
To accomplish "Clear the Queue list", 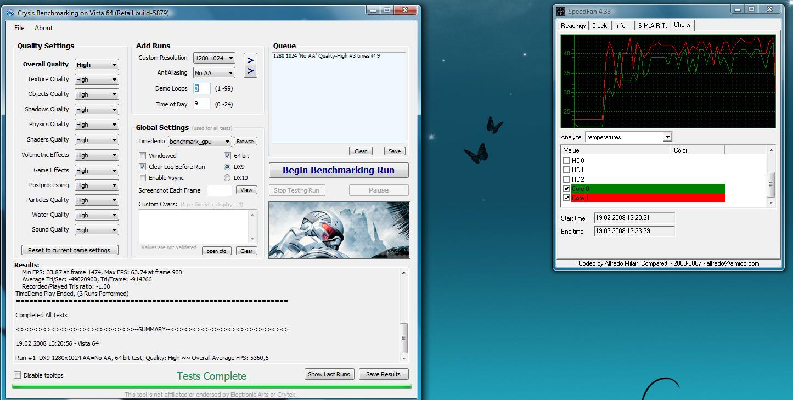I will [361, 151].
